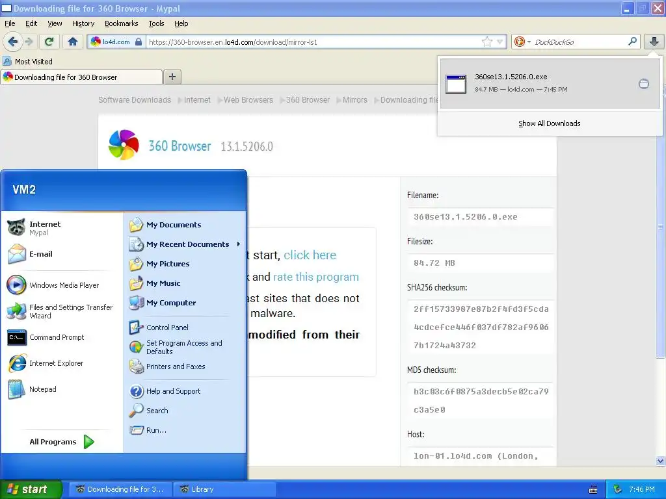Viewport: 666px width, 499px height.
Task: Open the Help menu
Action: coord(181,23)
